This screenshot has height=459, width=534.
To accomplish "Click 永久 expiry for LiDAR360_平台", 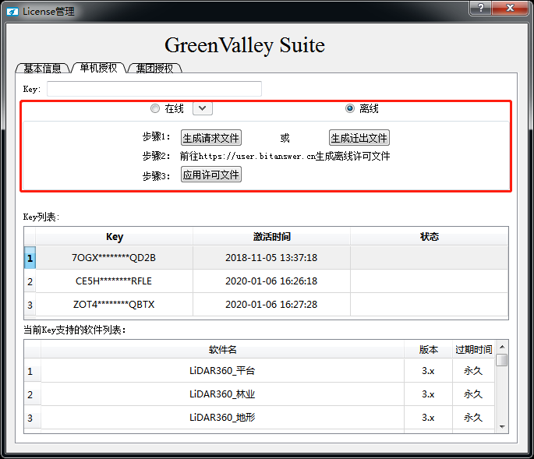I will tap(473, 370).
